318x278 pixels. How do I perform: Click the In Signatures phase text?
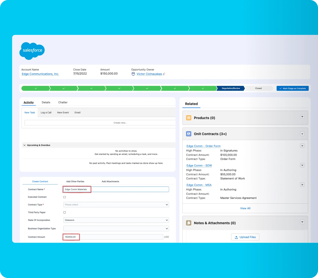pyautogui.click(x=229, y=151)
